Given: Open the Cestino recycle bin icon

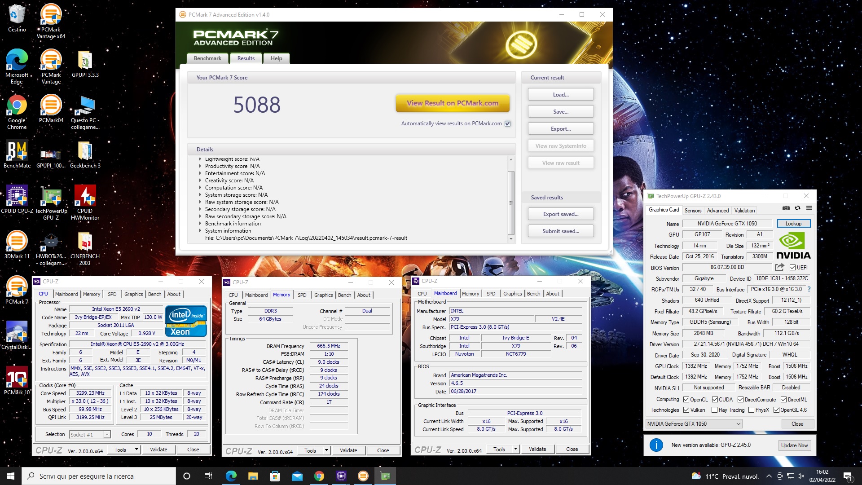Looking at the screenshot, I should (17, 18).
